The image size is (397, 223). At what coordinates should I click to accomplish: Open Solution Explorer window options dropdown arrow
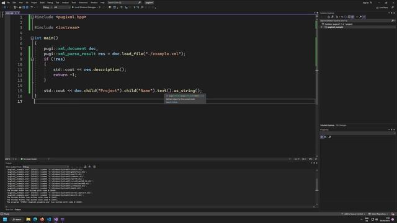(x=389, y=13)
